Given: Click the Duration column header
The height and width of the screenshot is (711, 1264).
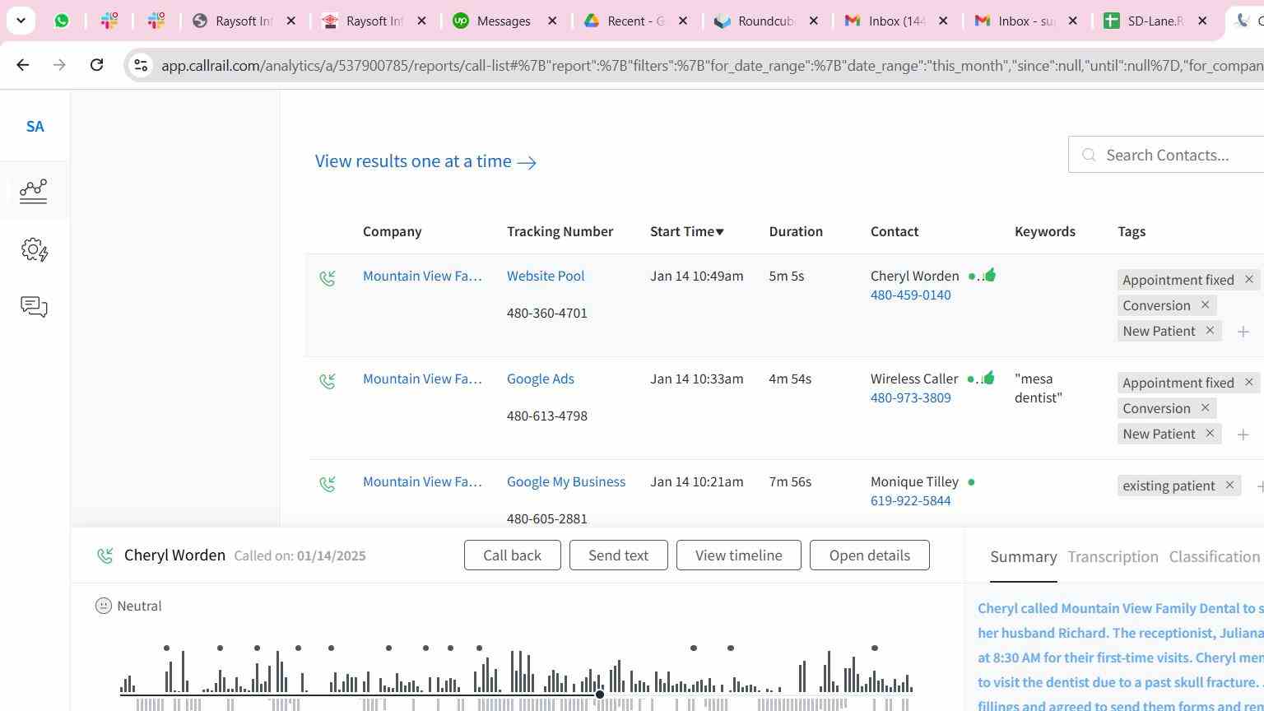Looking at the screenshot, I should click(796, 231).
